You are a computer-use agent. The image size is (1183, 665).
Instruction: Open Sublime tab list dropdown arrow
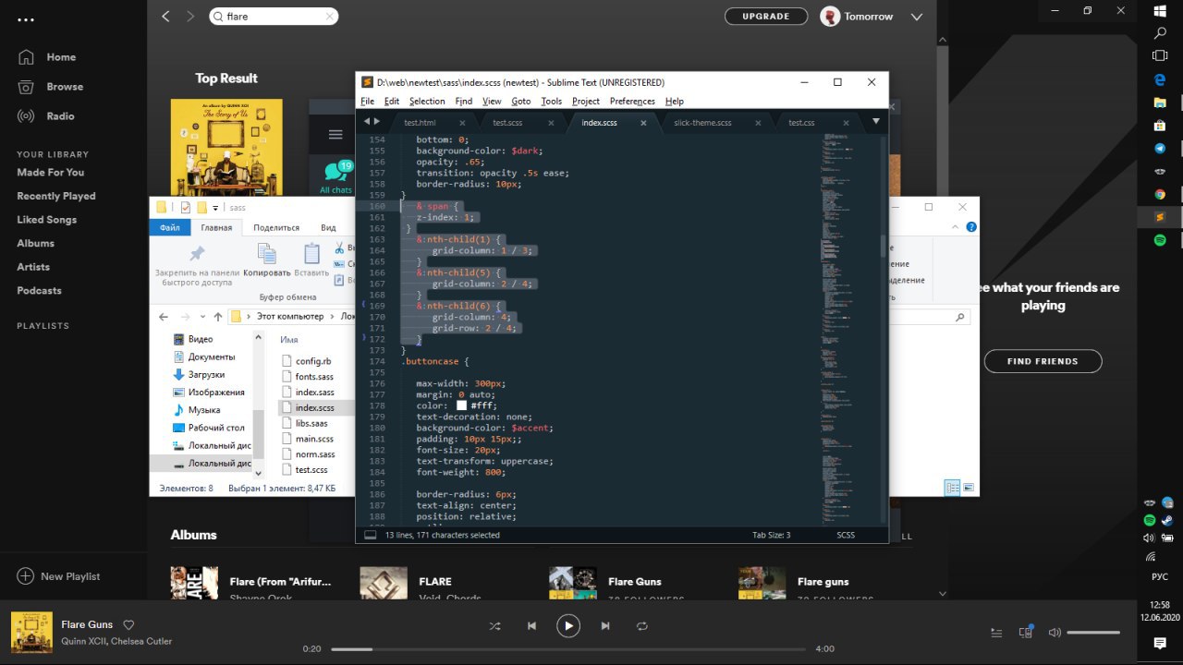click(x=875, y=121)
